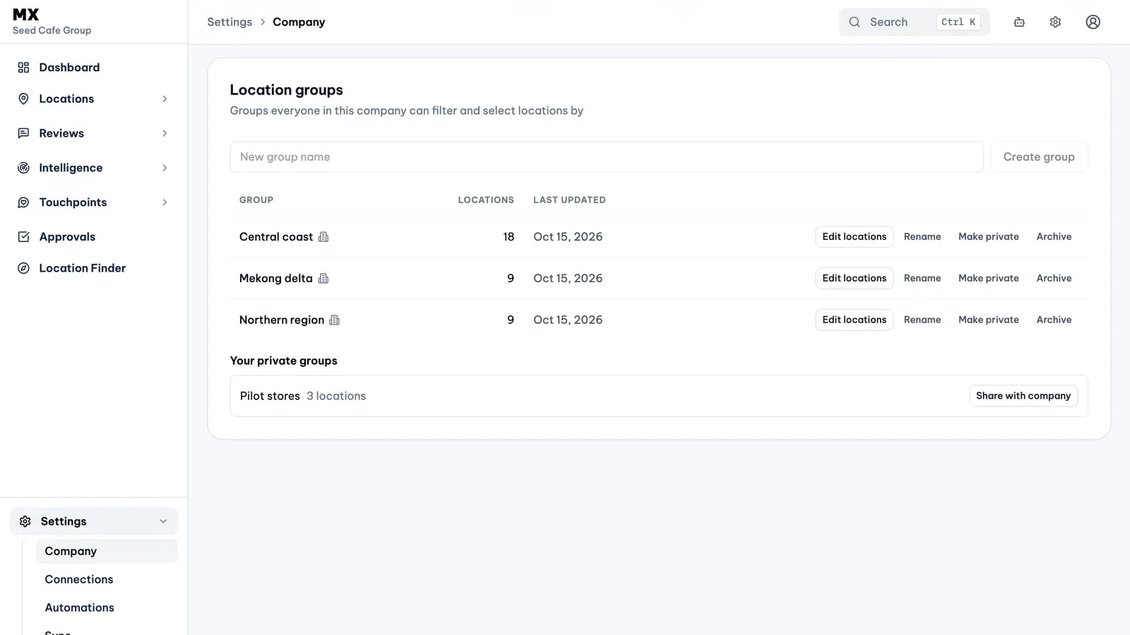Share Pilot stores with company
This screenshot has height=635, width=1130.
pyautogui.click(x=1023, y=396)
